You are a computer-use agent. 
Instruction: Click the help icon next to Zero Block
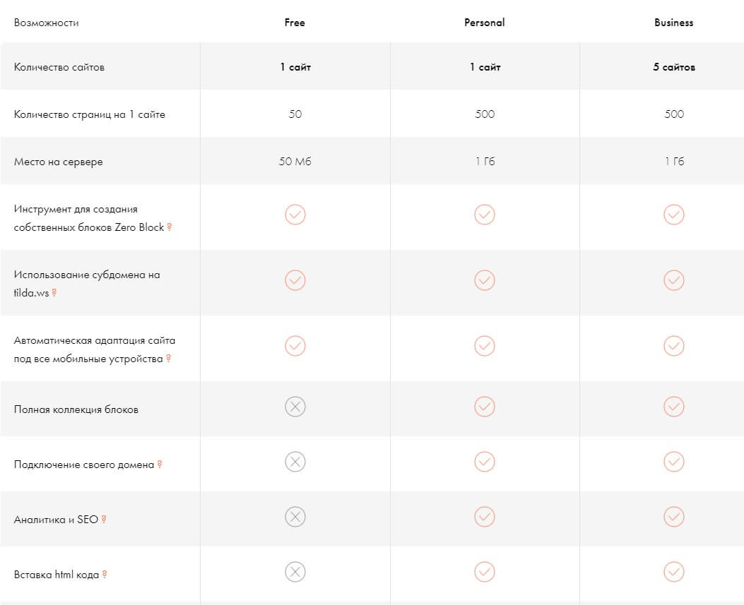point(170,227)
